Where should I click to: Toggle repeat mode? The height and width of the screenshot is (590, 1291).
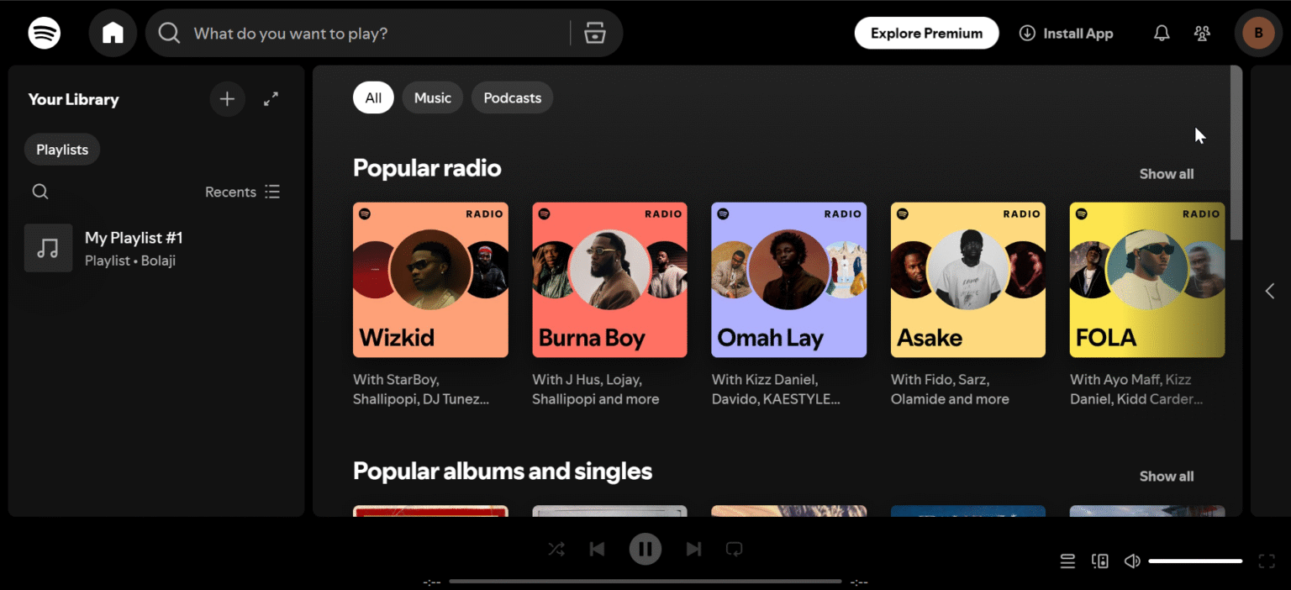(734, 550)
